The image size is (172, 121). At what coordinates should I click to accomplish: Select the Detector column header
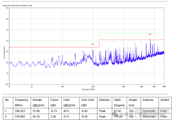tap(104, 100)
